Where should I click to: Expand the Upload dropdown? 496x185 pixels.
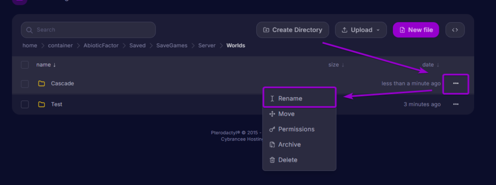point(361,30)
